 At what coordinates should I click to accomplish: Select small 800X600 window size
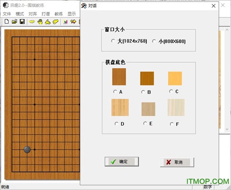point(154,41)
